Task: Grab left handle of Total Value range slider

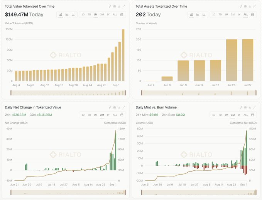Action: 11,93
